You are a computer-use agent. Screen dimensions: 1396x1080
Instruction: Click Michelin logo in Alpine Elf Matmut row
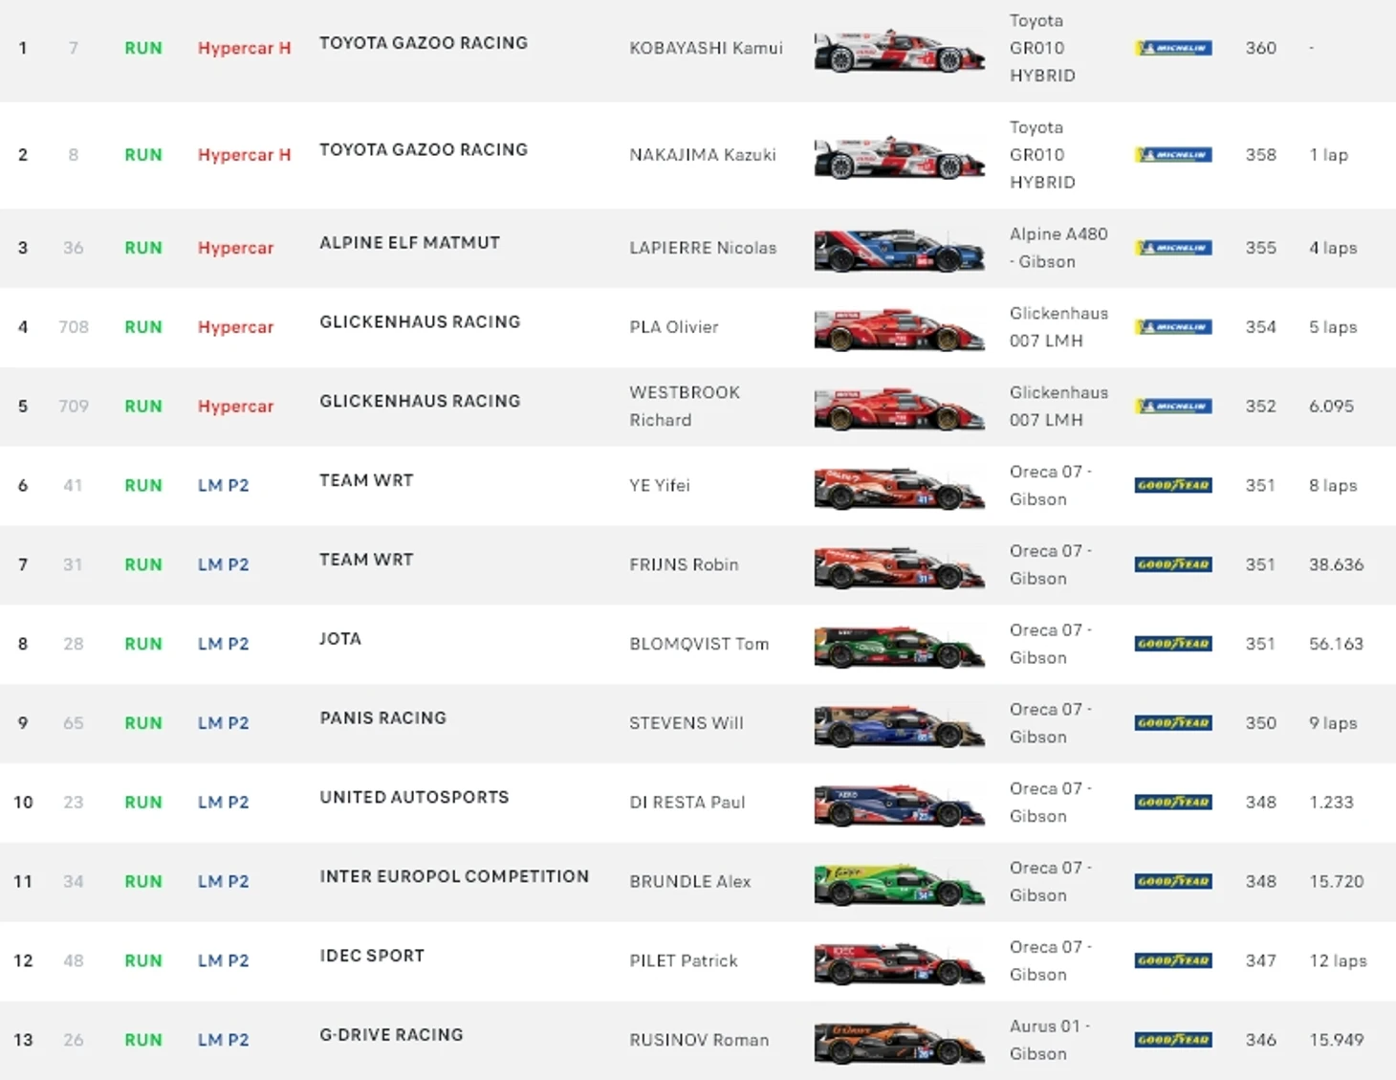1173,248
